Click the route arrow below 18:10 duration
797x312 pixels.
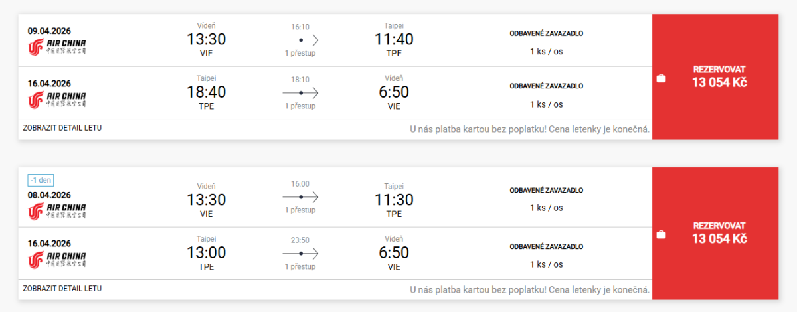300,92
